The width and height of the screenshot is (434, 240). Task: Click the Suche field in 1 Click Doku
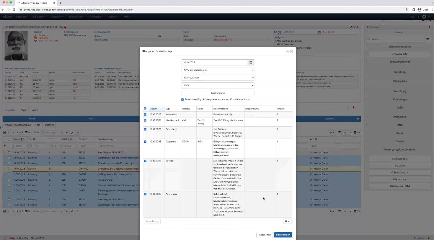[395, 39]
